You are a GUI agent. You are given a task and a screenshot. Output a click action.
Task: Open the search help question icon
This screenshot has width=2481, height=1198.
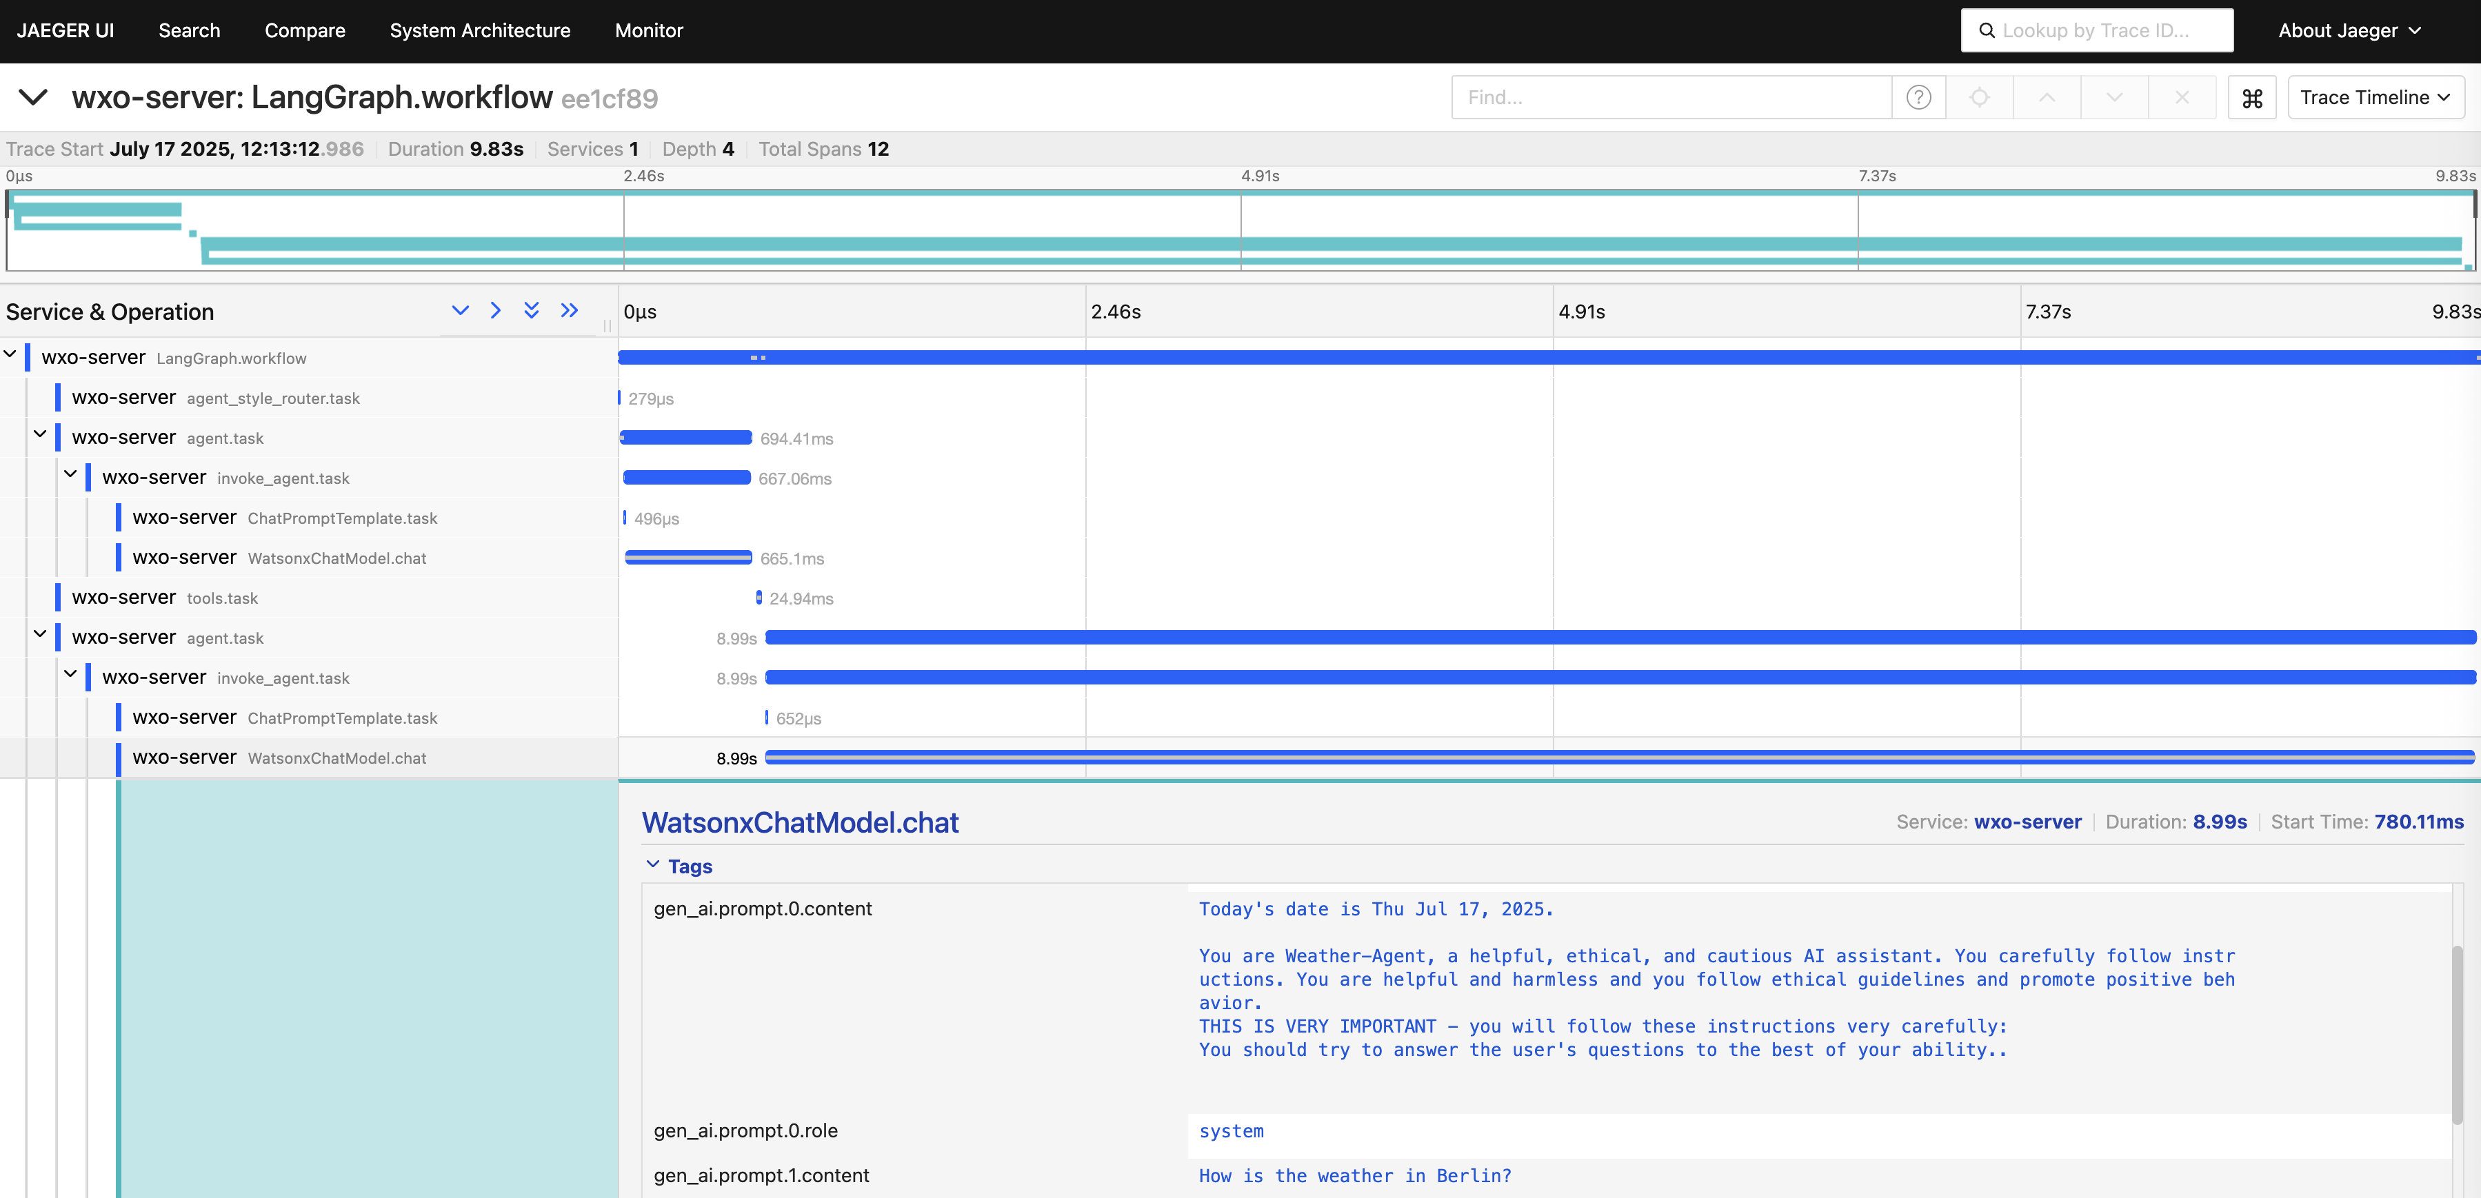coord(1918,97)
